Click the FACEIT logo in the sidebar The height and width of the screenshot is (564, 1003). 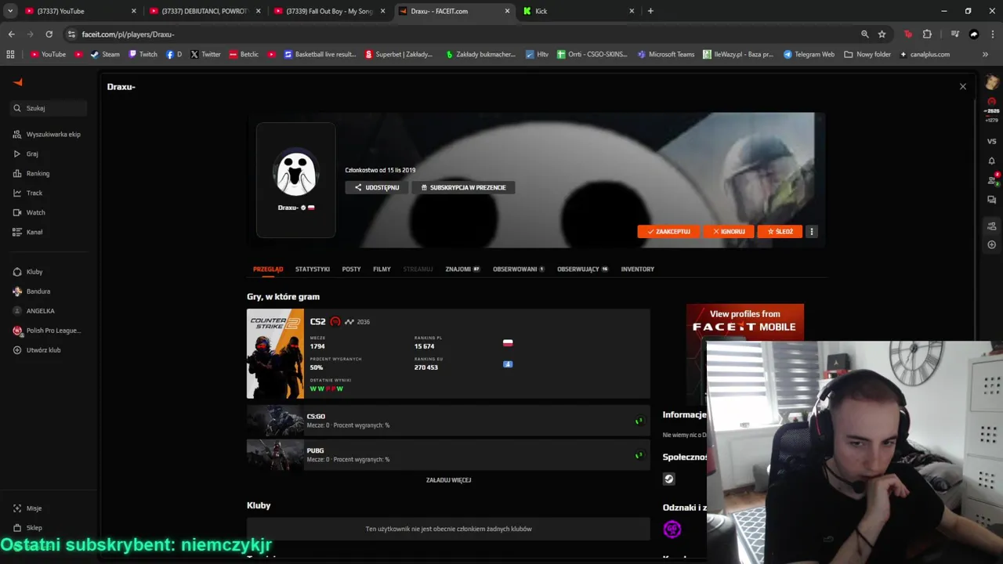pyautogui.click(x=18, y=82)
